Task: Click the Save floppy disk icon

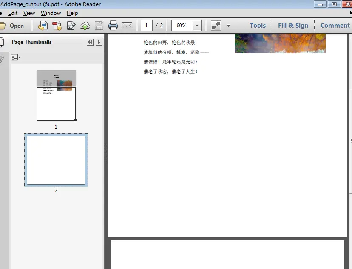Action: 99,26
